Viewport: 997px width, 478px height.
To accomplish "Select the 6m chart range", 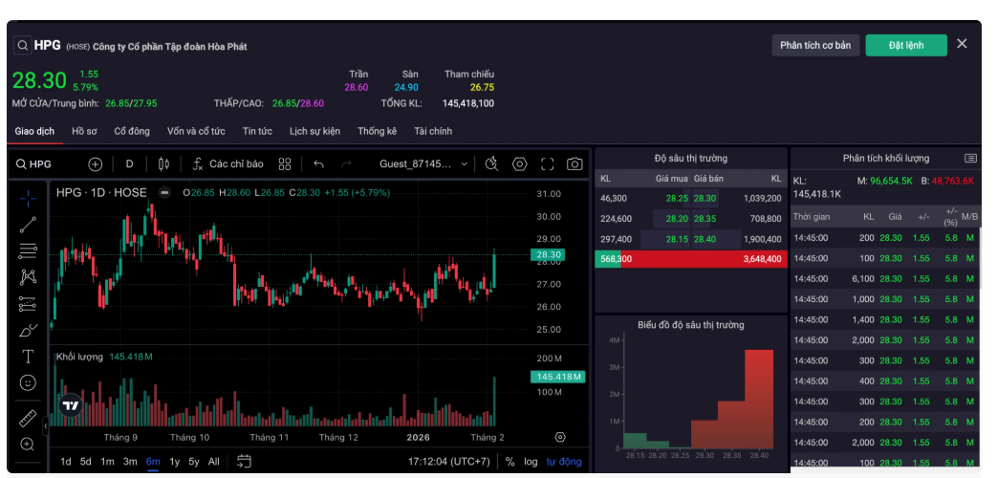I will [153, 462].
